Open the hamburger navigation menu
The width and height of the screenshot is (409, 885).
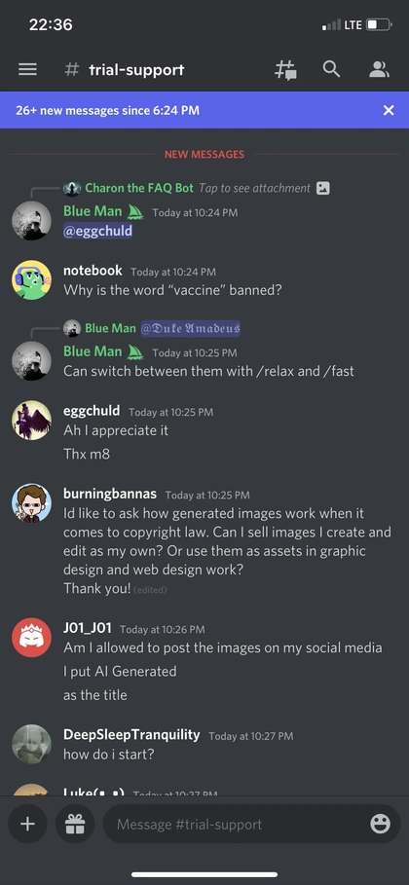27,69
